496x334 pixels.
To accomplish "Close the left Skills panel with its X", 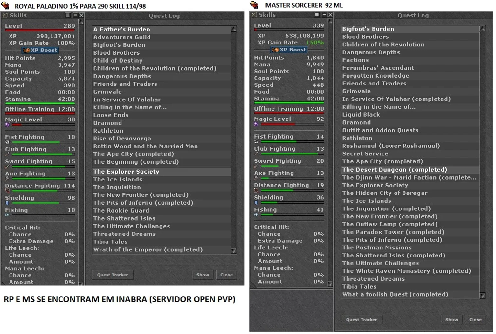I will click(x=82, y=15).
